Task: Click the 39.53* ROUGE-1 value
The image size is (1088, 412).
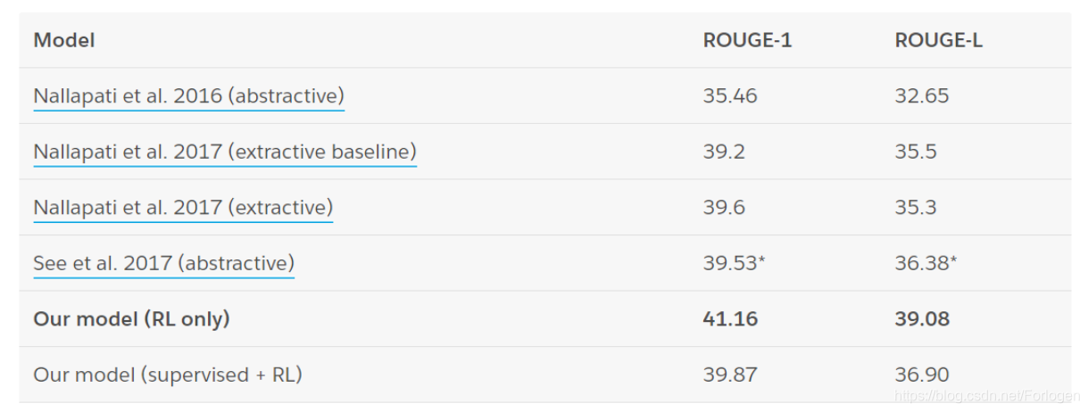Action: [734, 263]
